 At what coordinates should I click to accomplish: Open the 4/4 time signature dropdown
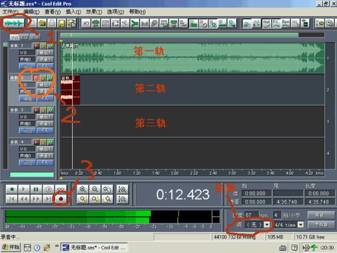pyautogui.click(x=301, y=224)
